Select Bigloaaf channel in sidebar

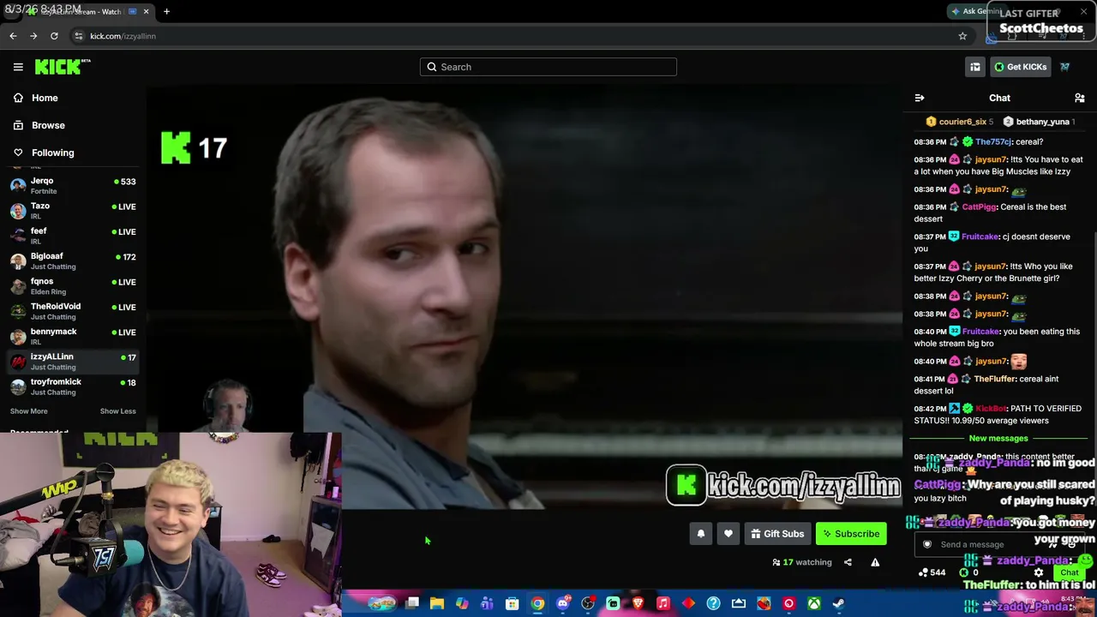(73, 261)
